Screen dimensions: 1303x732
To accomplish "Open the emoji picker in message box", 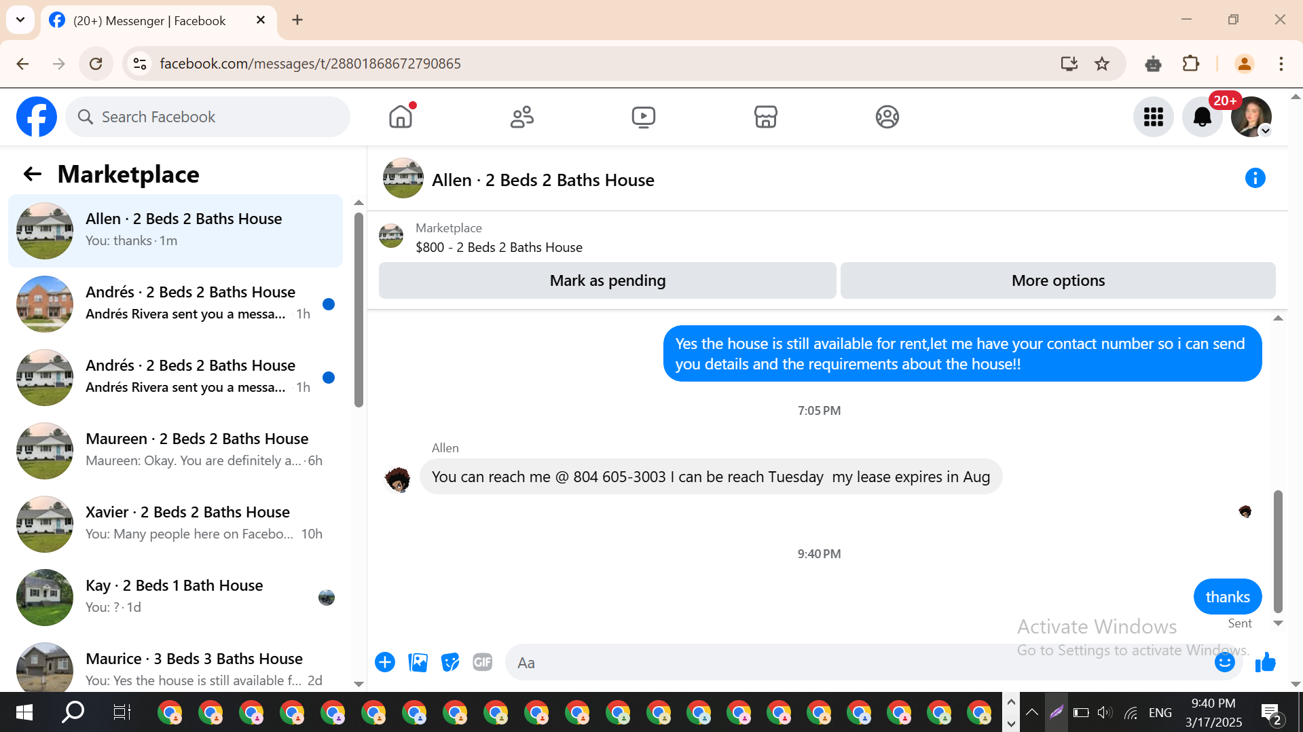I will click(x=1224, y=662).
